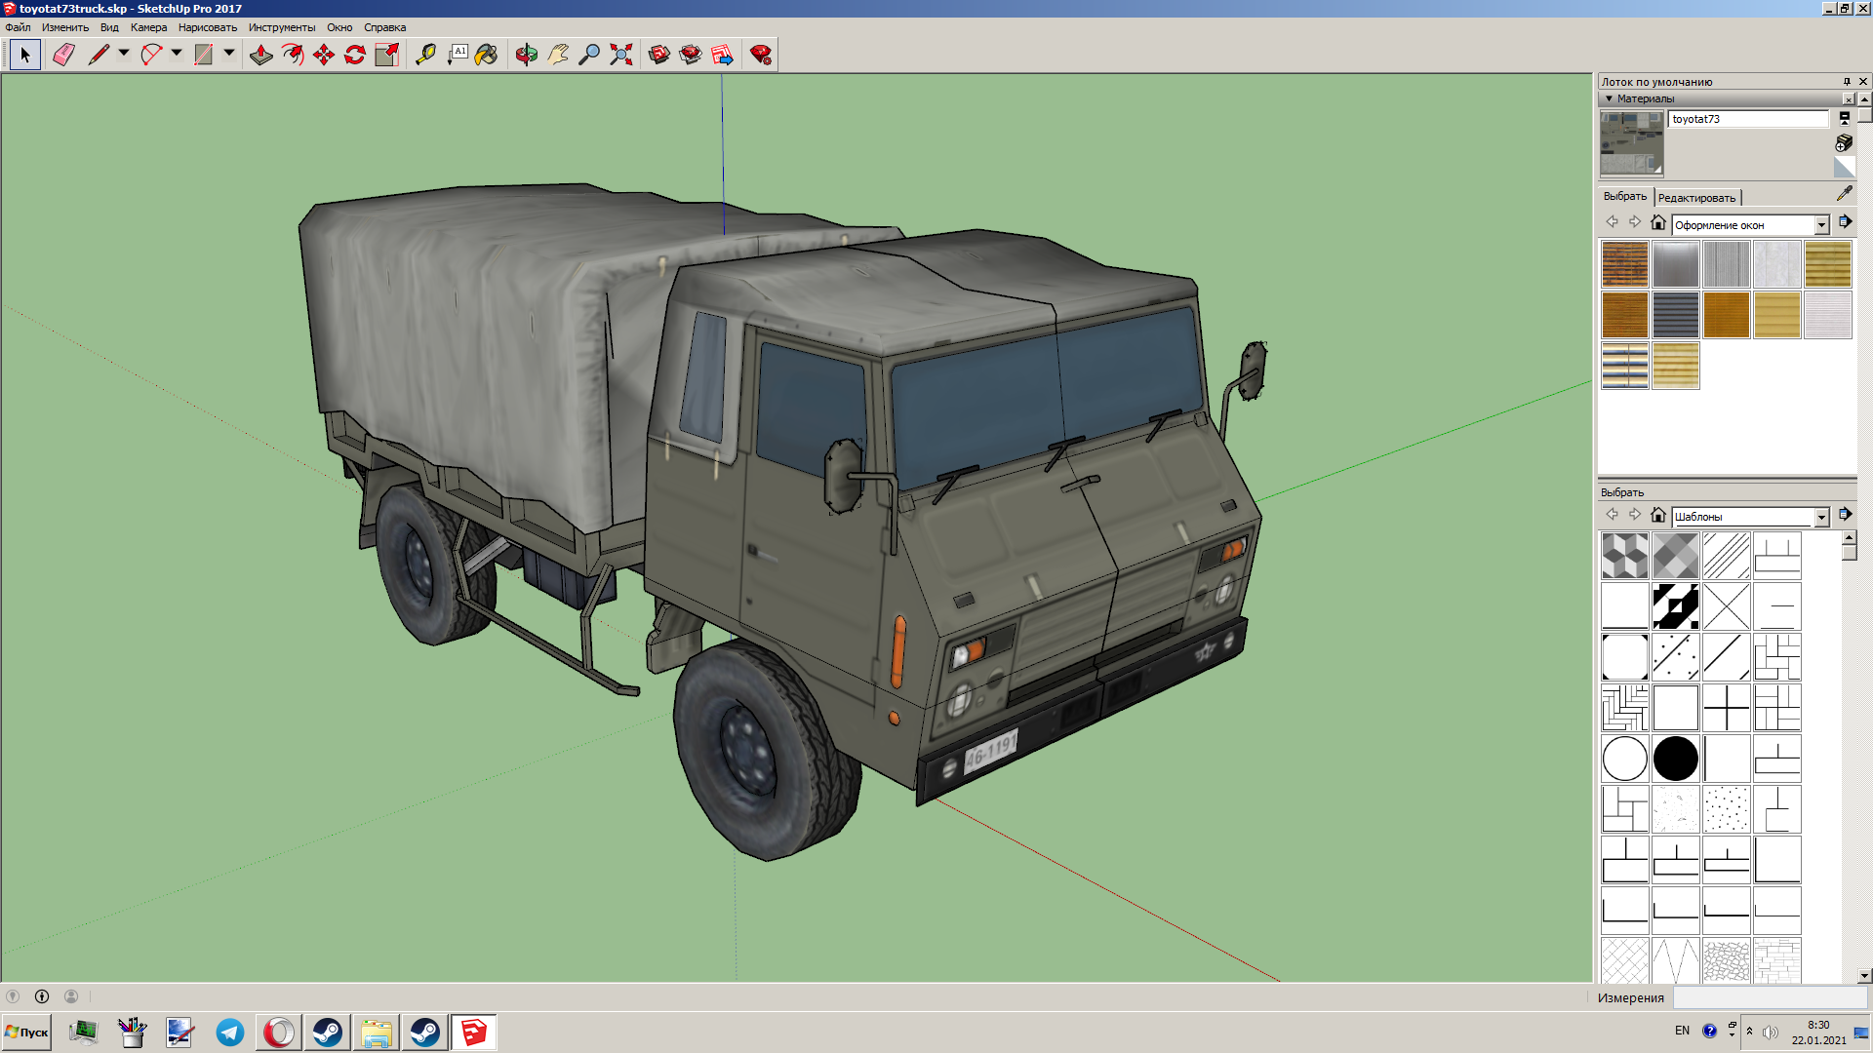Expand the Line tool dropdown arrow
The height and width of the screenshot is (1053, 1873).
(124, 54)
